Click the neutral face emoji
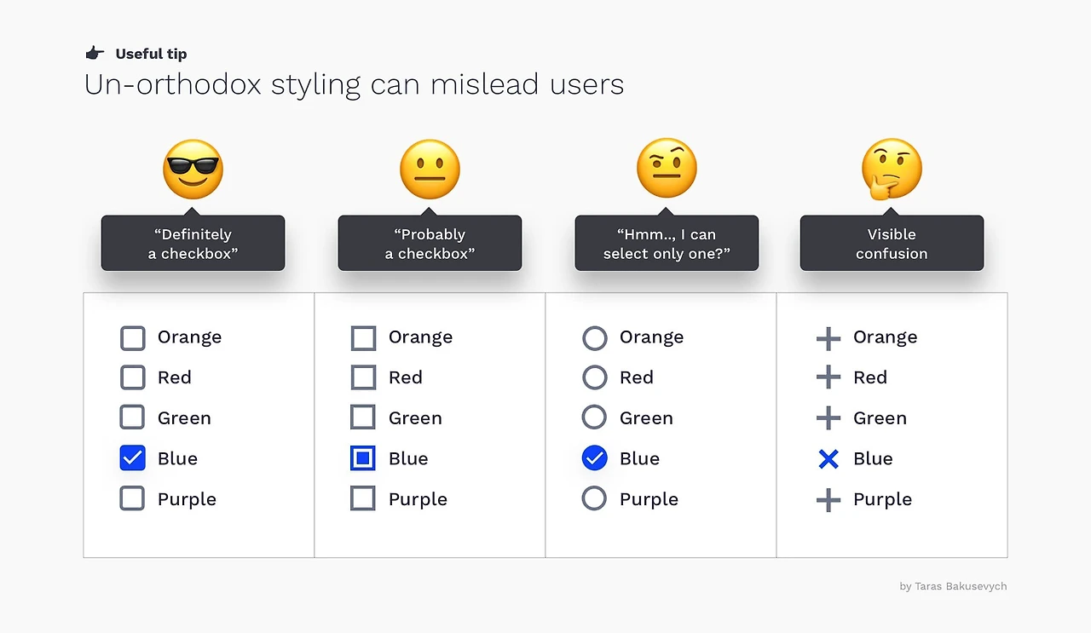Viewport: 1091px width, 633px height. coord(430,170)
